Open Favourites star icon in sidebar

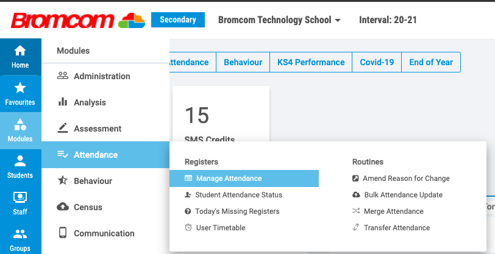point(20,88)
